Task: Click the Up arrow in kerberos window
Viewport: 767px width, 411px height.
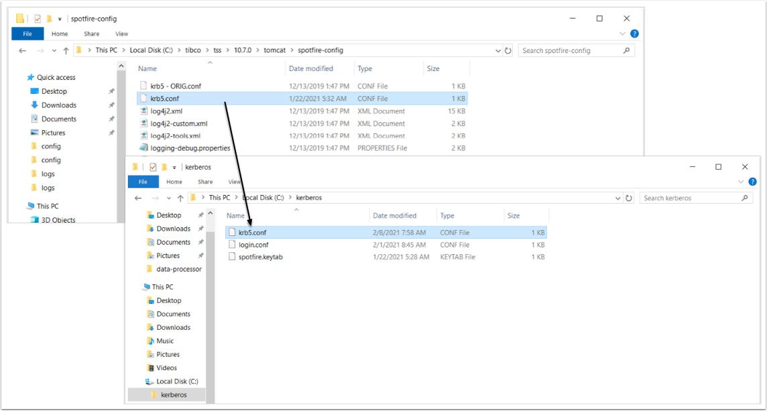Action: click(x=180, y=198)
